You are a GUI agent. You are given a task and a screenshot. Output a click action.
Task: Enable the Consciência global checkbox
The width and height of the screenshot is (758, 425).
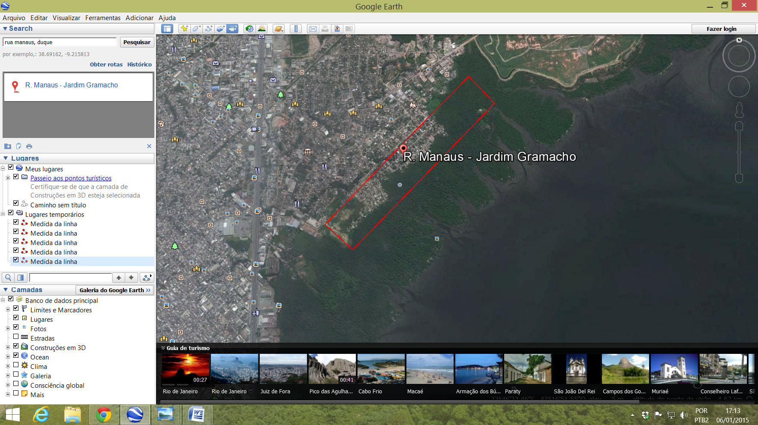click(x=16, y=383)
